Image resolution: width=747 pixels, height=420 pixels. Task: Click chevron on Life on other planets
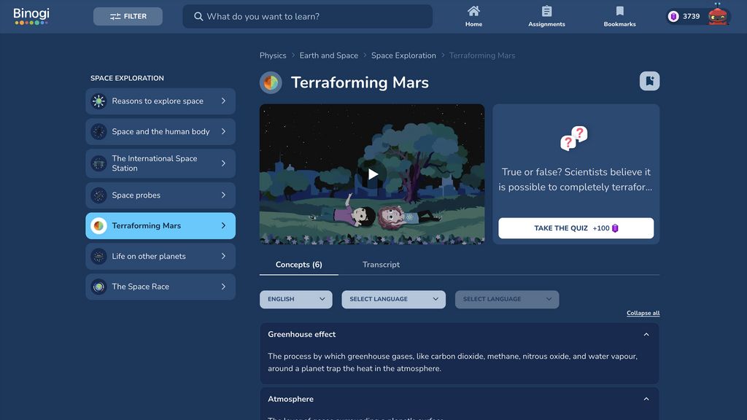[x=223, y=256]
